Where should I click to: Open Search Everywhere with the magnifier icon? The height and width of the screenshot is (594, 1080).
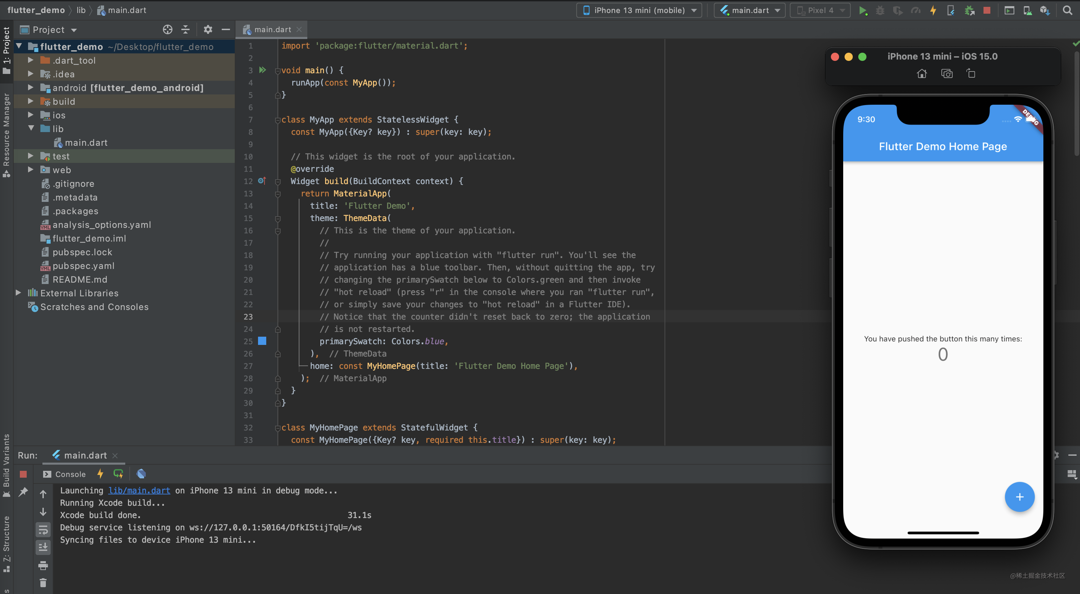click(1067, 11)
